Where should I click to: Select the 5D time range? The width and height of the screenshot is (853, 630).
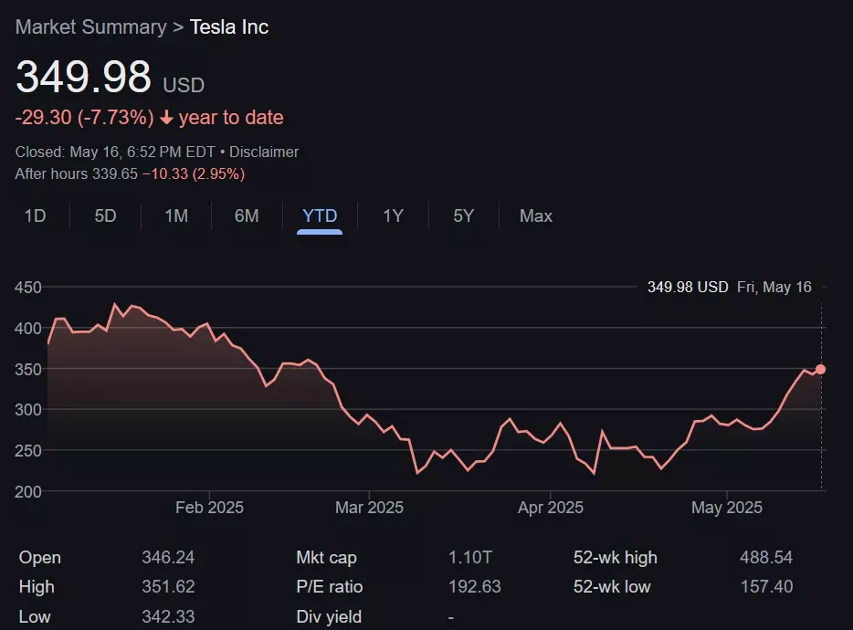tap(105, 216)
